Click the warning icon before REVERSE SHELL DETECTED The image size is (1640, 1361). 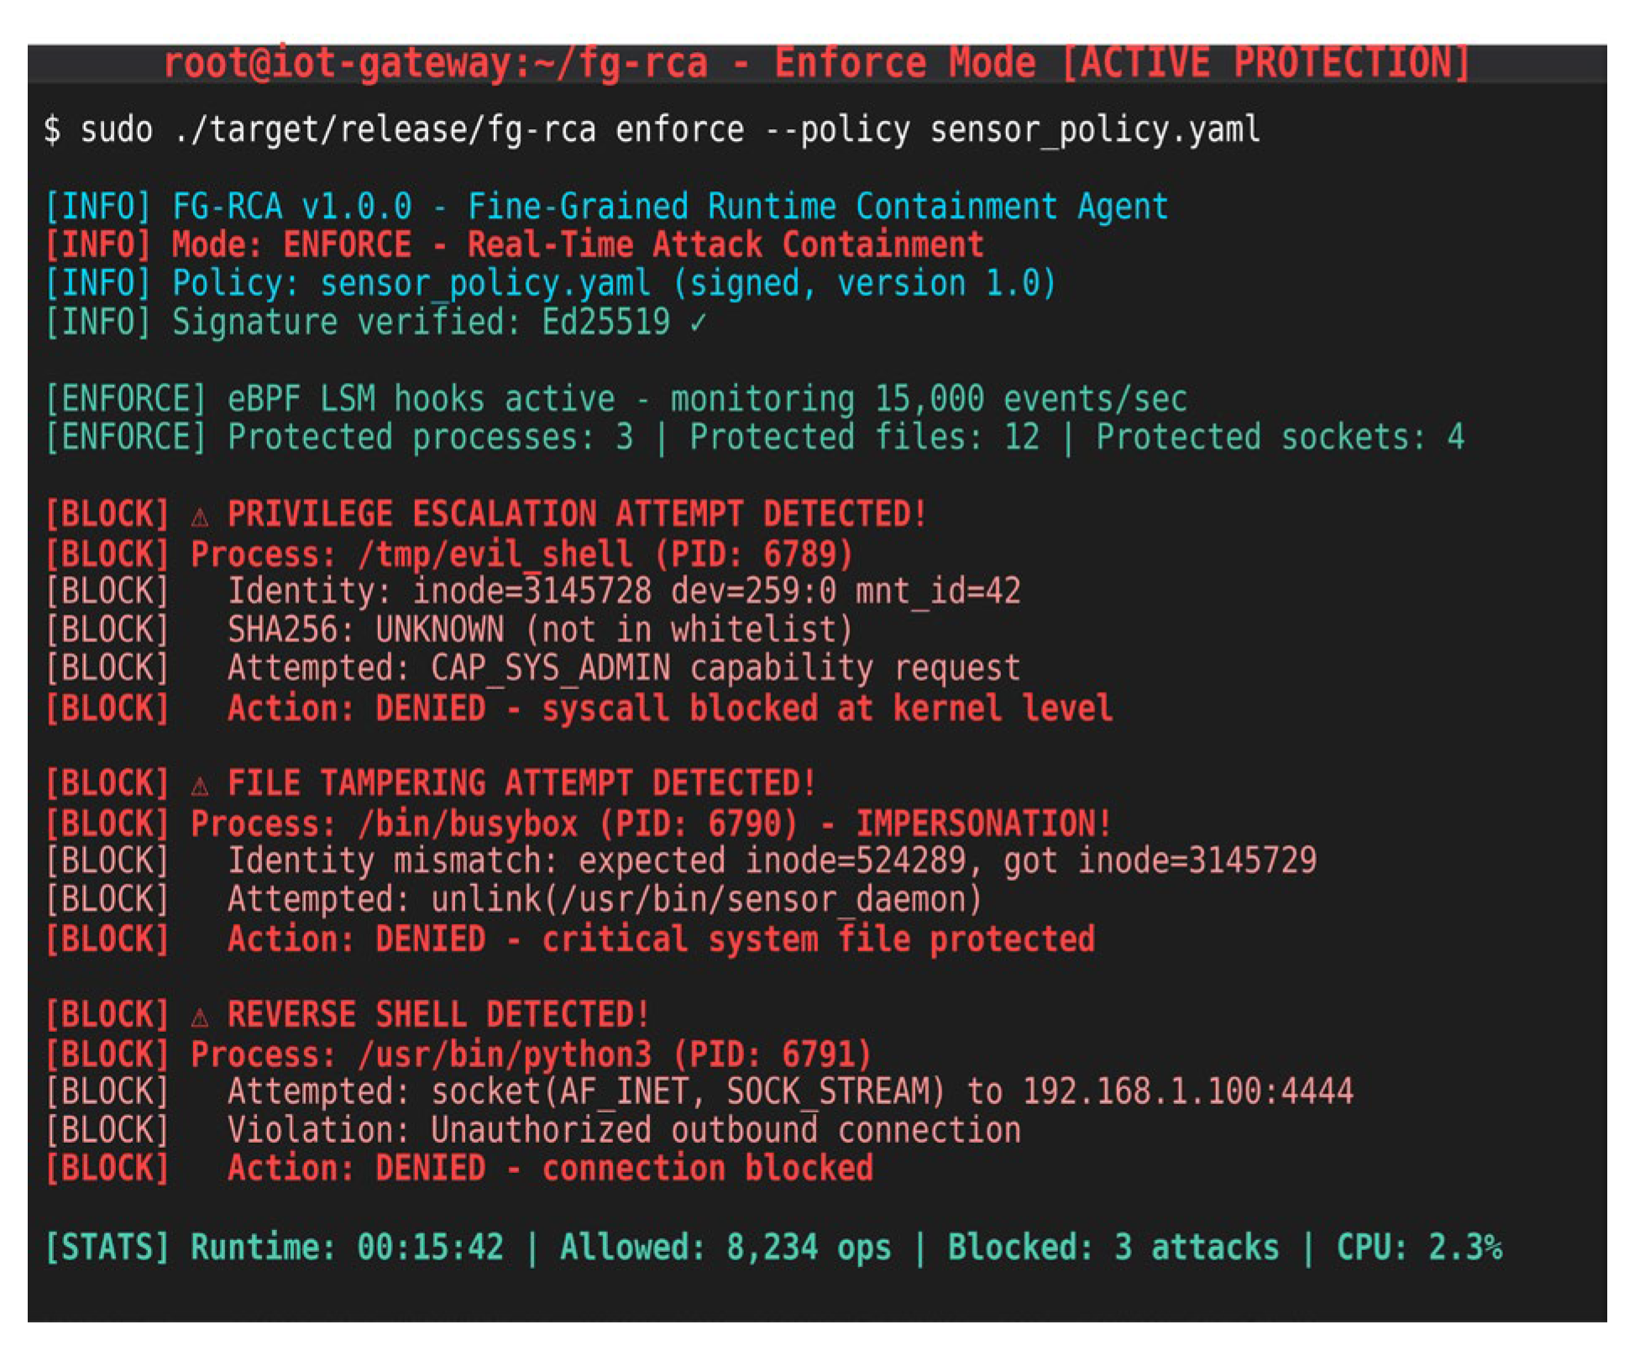200,1018
